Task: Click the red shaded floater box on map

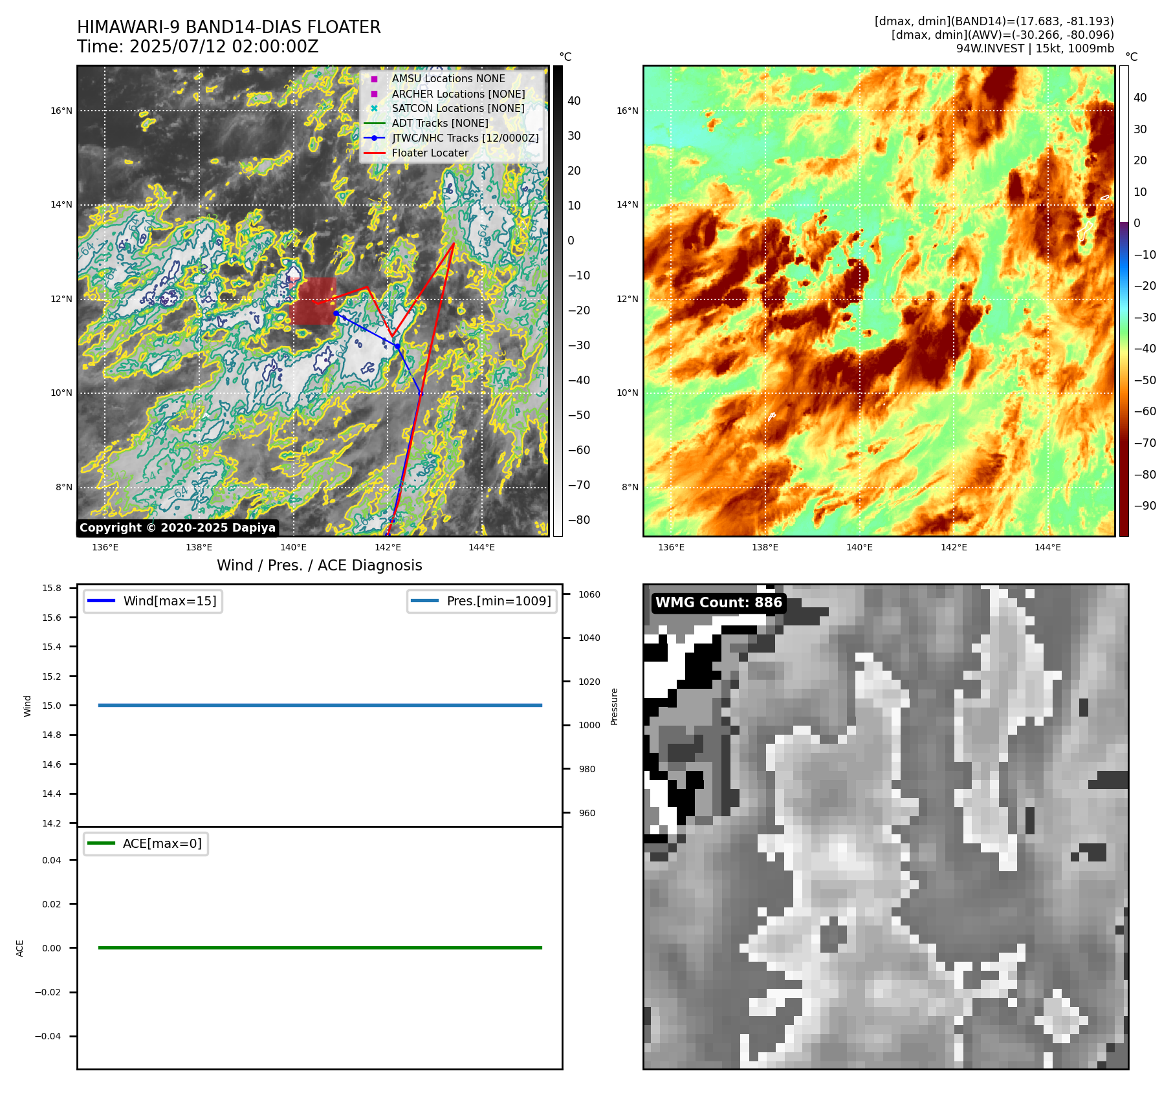Action: pyautogui.click(x=314, y=301)
